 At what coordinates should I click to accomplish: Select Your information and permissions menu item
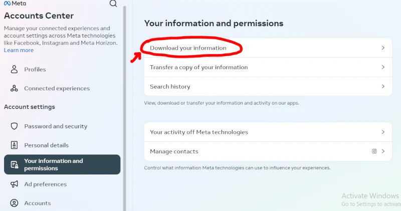[x=62, y=164]
